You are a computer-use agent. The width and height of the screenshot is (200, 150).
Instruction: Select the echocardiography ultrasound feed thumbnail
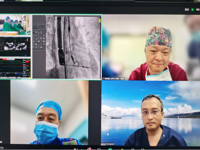coord(15,46)
